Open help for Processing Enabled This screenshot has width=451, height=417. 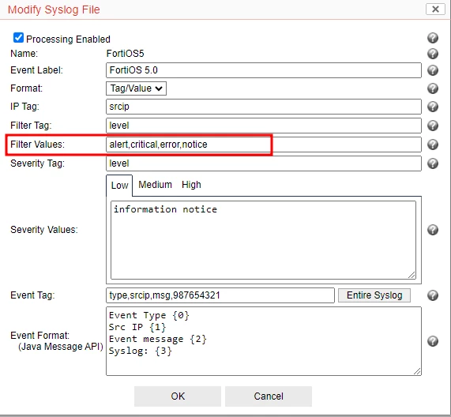click(433, 38)
